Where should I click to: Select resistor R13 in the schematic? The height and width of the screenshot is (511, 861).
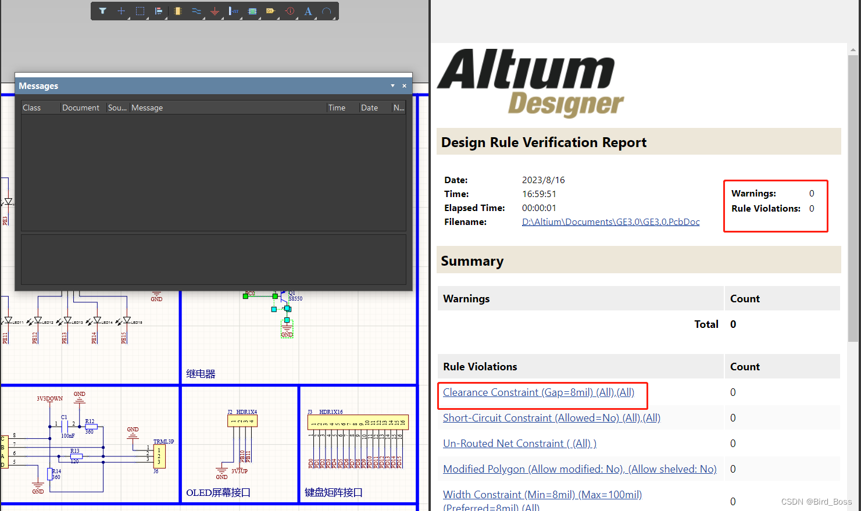coord(76,456)
